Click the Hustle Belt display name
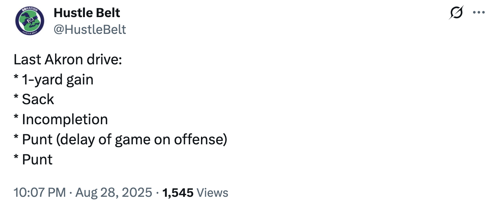Viewport: 498px width, 215px height. (87, 13)
